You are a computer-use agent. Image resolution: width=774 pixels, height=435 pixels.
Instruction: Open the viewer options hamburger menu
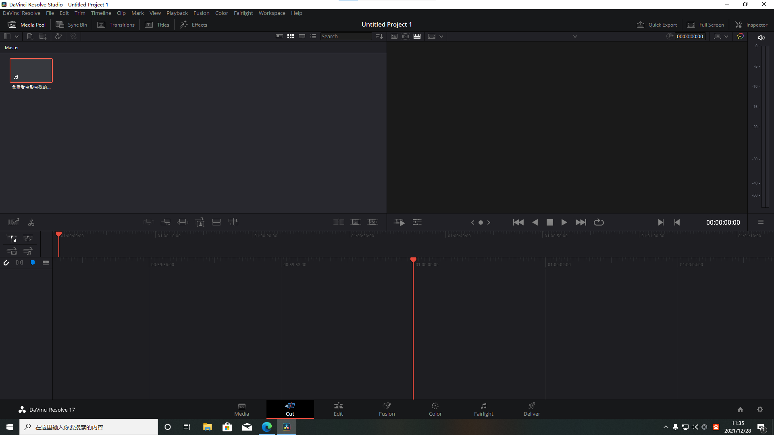tap(761, 222)
